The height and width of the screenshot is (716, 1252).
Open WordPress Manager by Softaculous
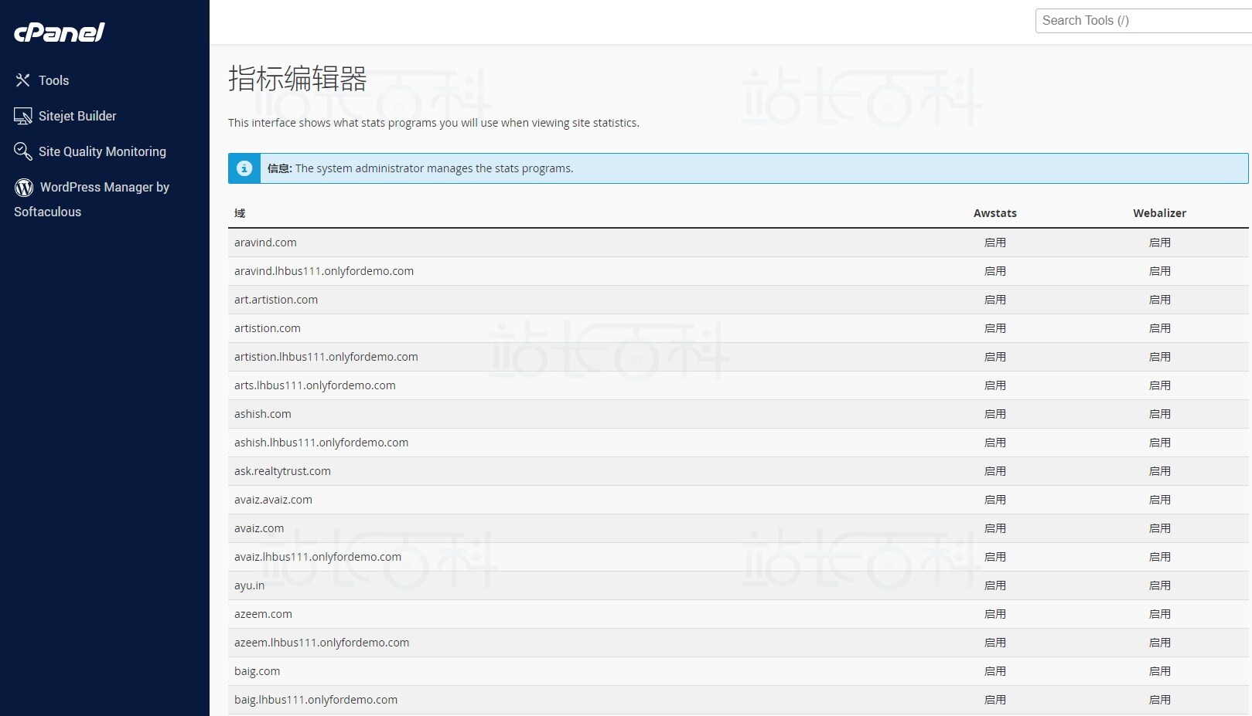(x=92, y=199)
